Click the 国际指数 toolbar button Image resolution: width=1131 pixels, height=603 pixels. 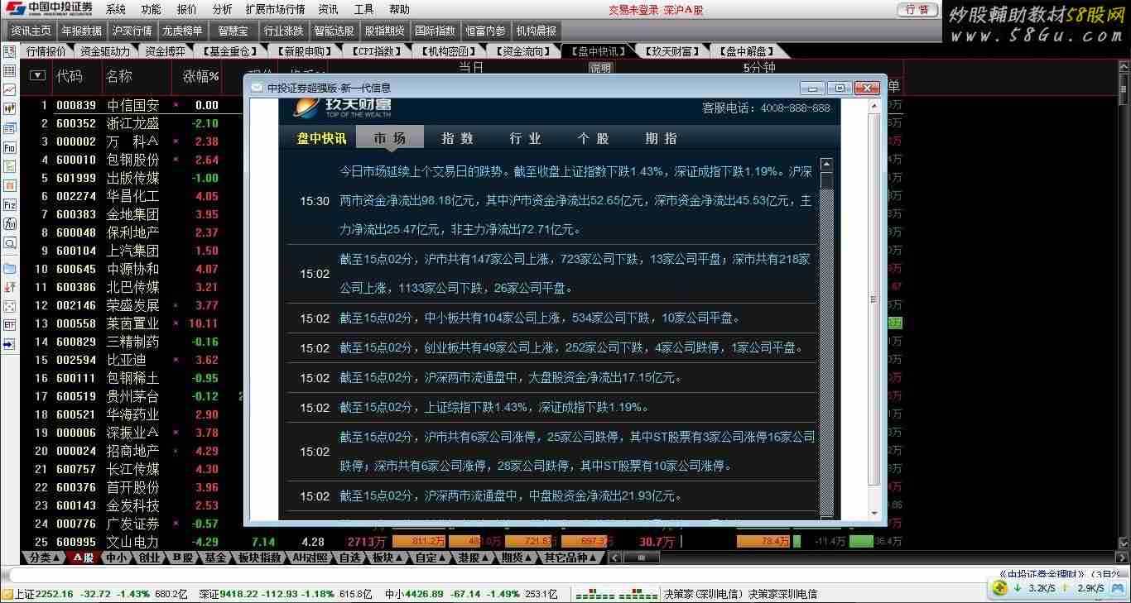click(436, 31)
